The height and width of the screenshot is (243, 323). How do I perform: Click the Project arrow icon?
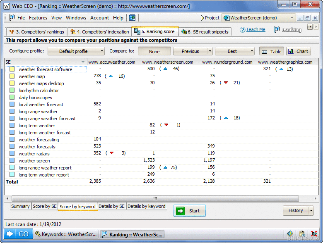click(202, 18)
